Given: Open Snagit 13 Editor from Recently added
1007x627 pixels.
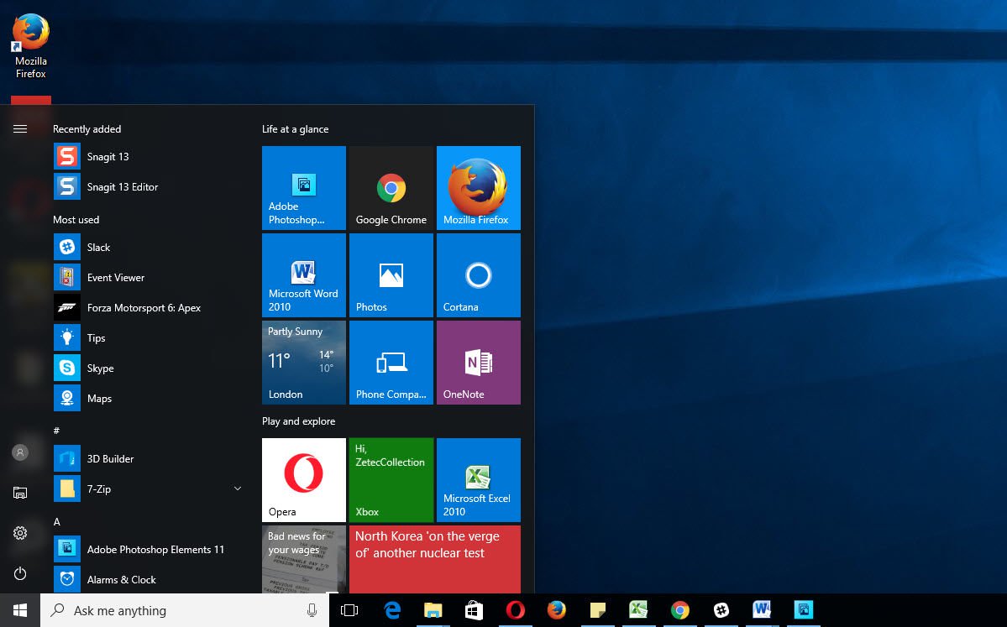Looking at the screenshot, I should pos(122,187).
